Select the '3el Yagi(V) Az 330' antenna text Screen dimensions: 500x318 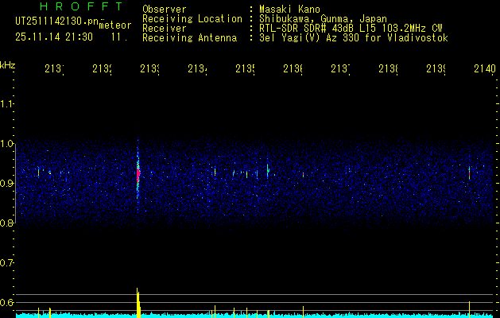(311, 38)
